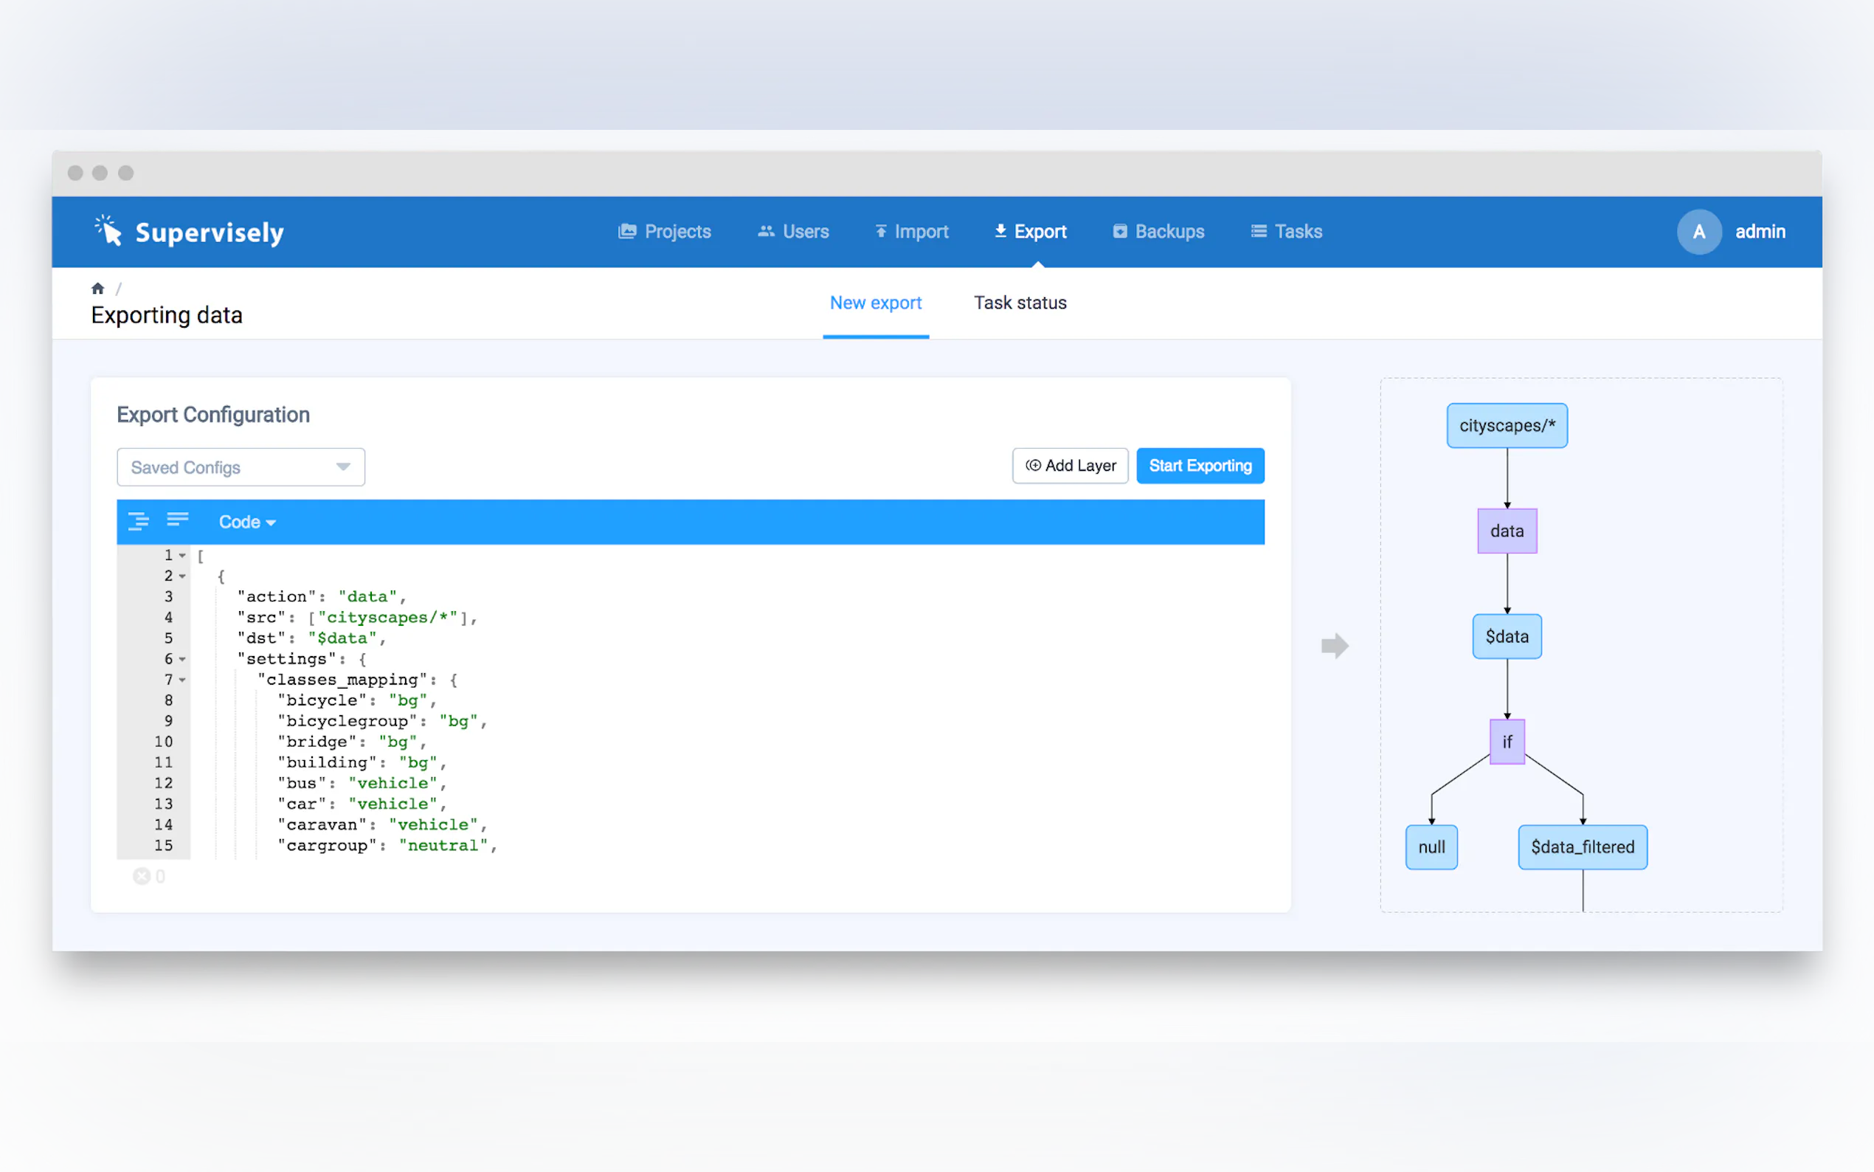Go to the Tasks page

point(1286,232)
